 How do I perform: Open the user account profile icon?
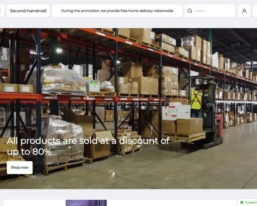coord(244,11)
